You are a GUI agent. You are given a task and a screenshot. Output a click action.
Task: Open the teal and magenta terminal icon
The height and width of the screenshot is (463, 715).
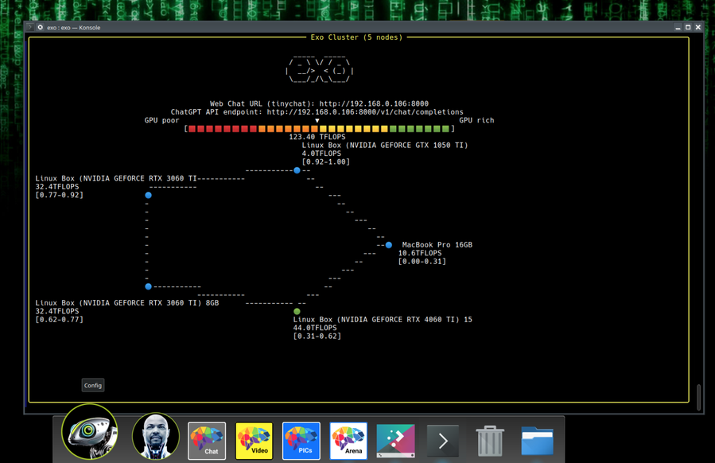[x=395, y=441]
